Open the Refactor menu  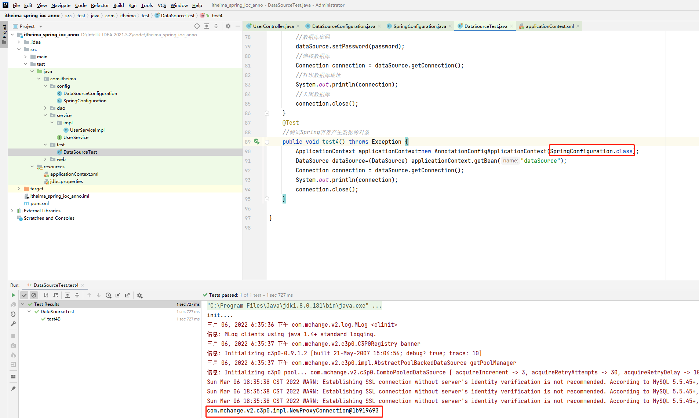point(100,5)
